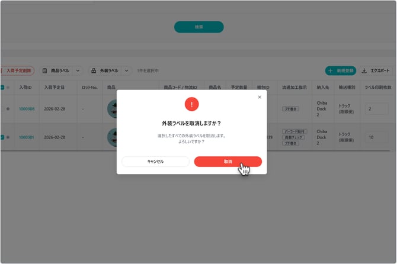Open arrival ID link 1000308
This screenshot has height=264, width=397.
(27, 109)
